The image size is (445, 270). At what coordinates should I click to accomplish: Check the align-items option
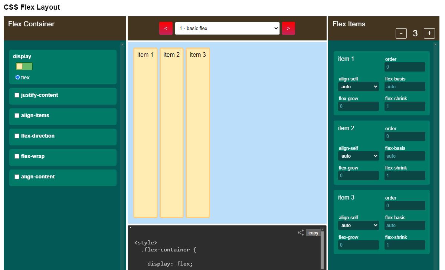[17, 116]
